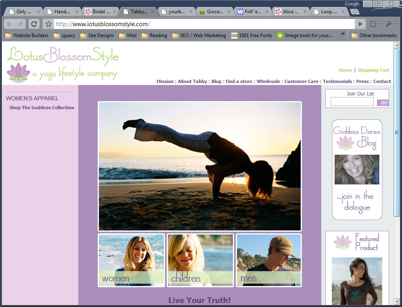The height and width of the screenshot is (307, 402).
Task: Select the children category thumbnail
Action: [200, 260]
